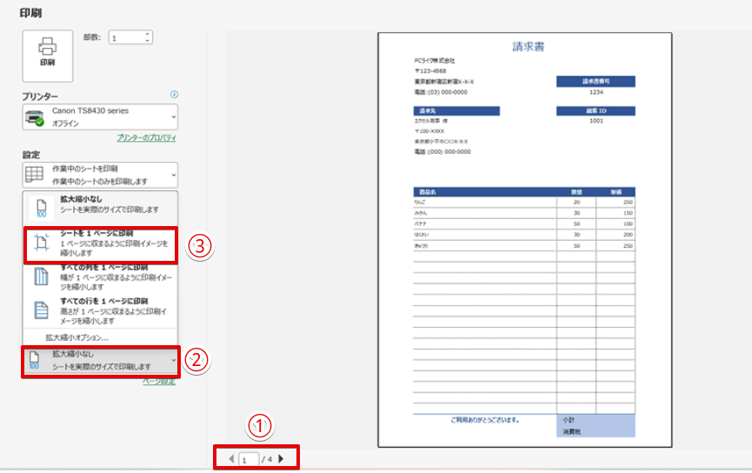Select シートを1ページに印刷 scaling option
The image size is (752, 473).
pos(102,244)
